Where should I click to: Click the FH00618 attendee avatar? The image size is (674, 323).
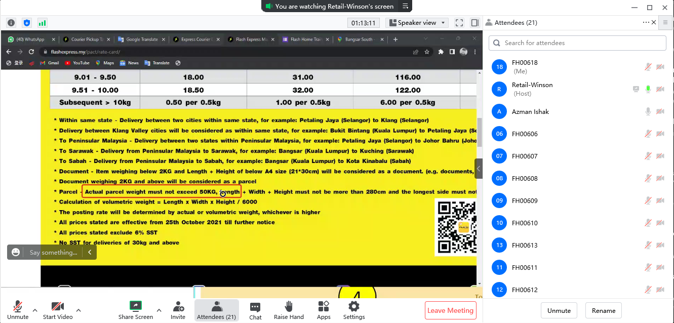tap(499, 67)
